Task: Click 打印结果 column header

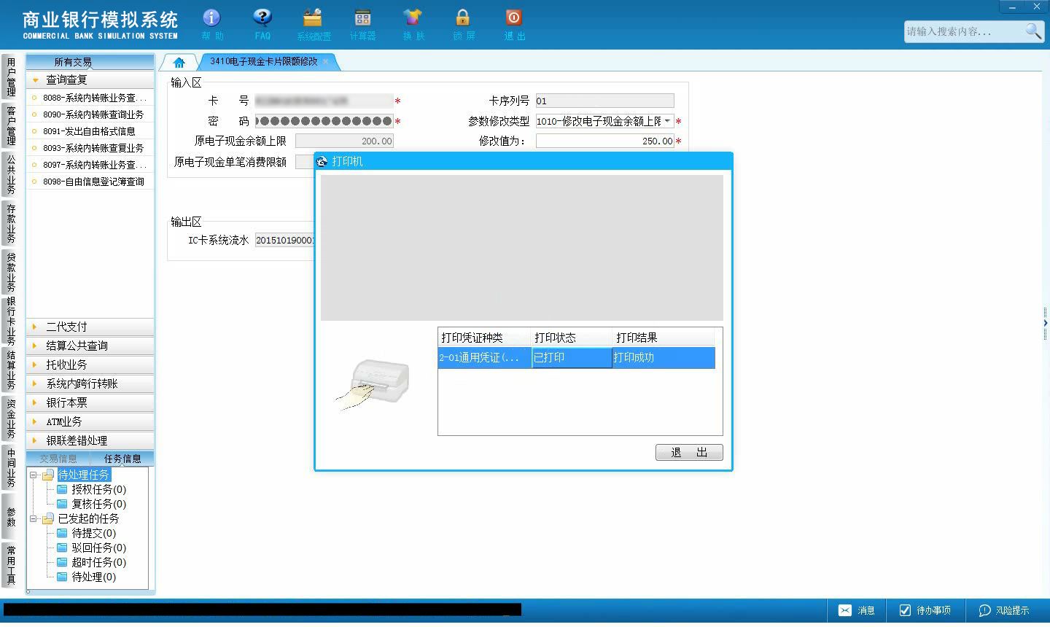Action: [664, 338]
